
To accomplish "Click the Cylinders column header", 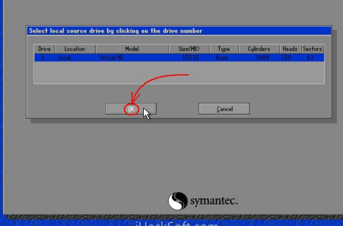I will click(259, 49).
